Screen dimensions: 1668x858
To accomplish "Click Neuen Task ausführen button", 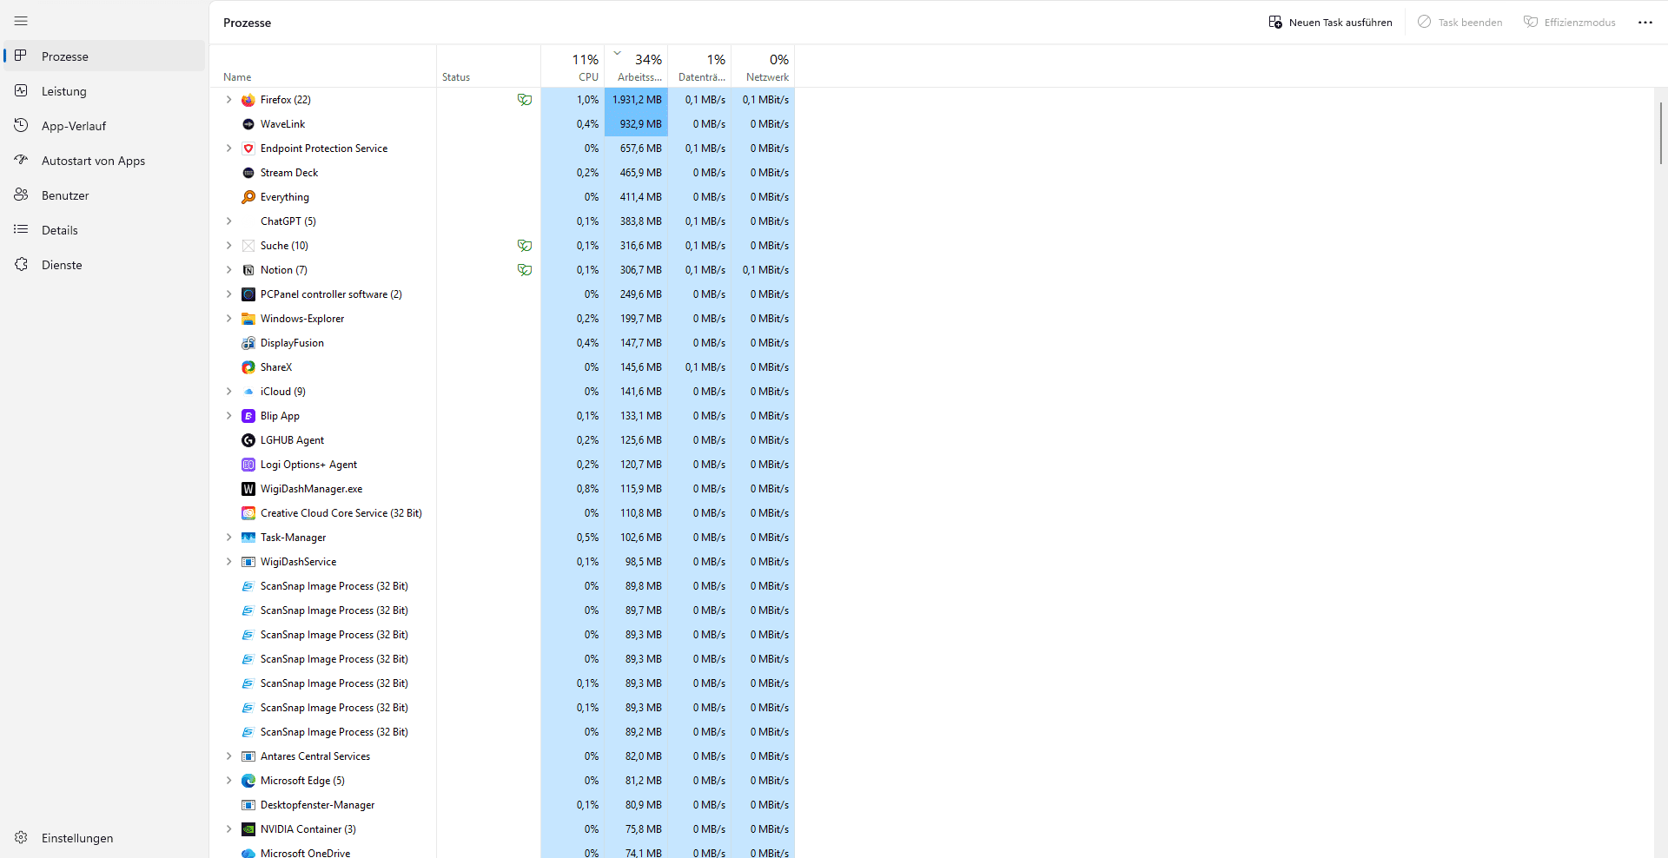I will point(1330,23).
